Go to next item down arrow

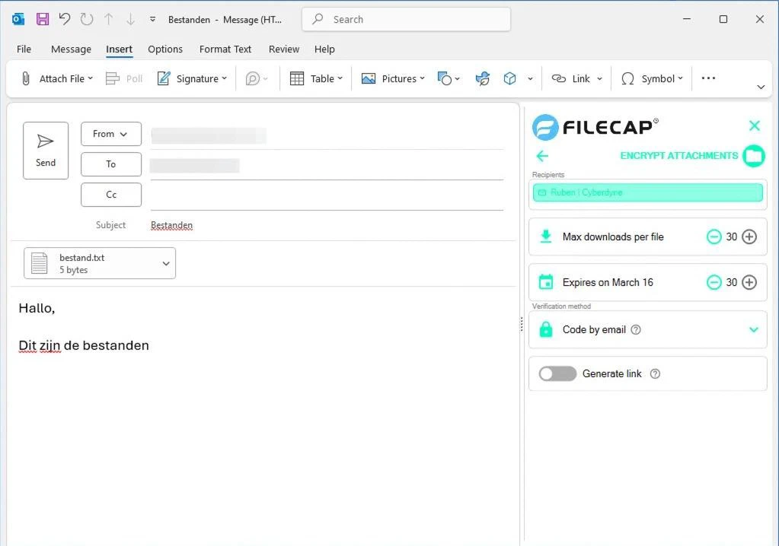click(130, 19)
